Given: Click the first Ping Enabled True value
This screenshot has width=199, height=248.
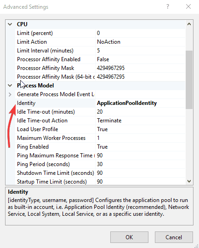Looking at the screenshot, I should pyautogui.click(x=102, y=147).
